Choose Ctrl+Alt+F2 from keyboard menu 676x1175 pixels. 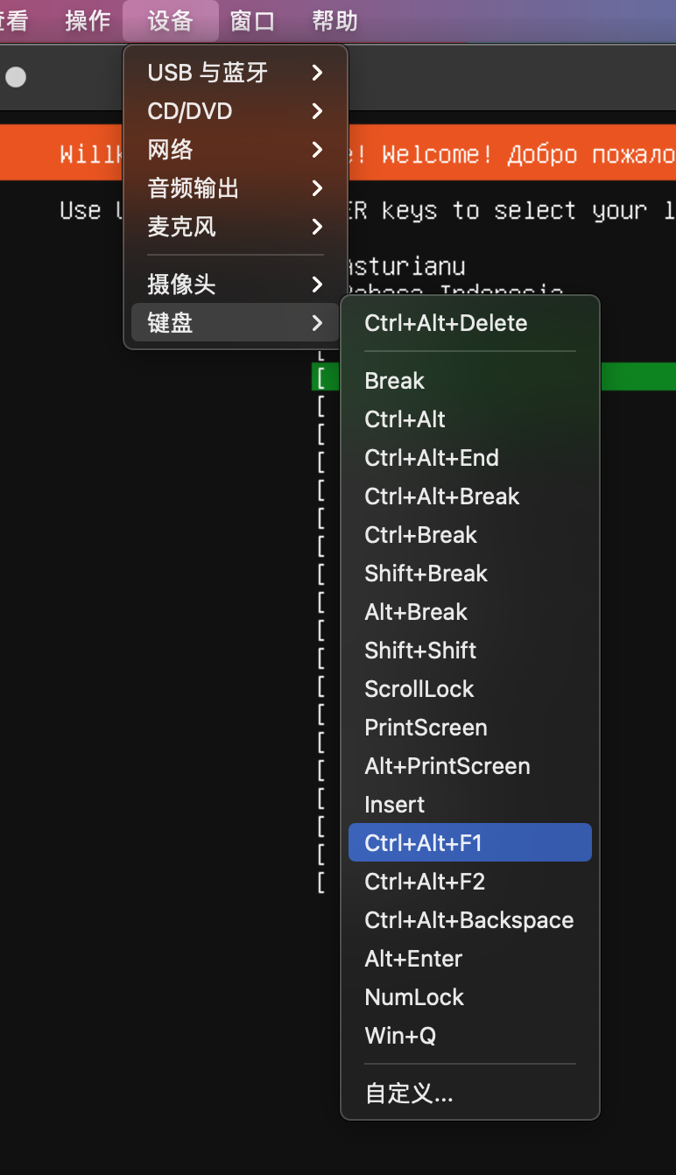point(425,882)
